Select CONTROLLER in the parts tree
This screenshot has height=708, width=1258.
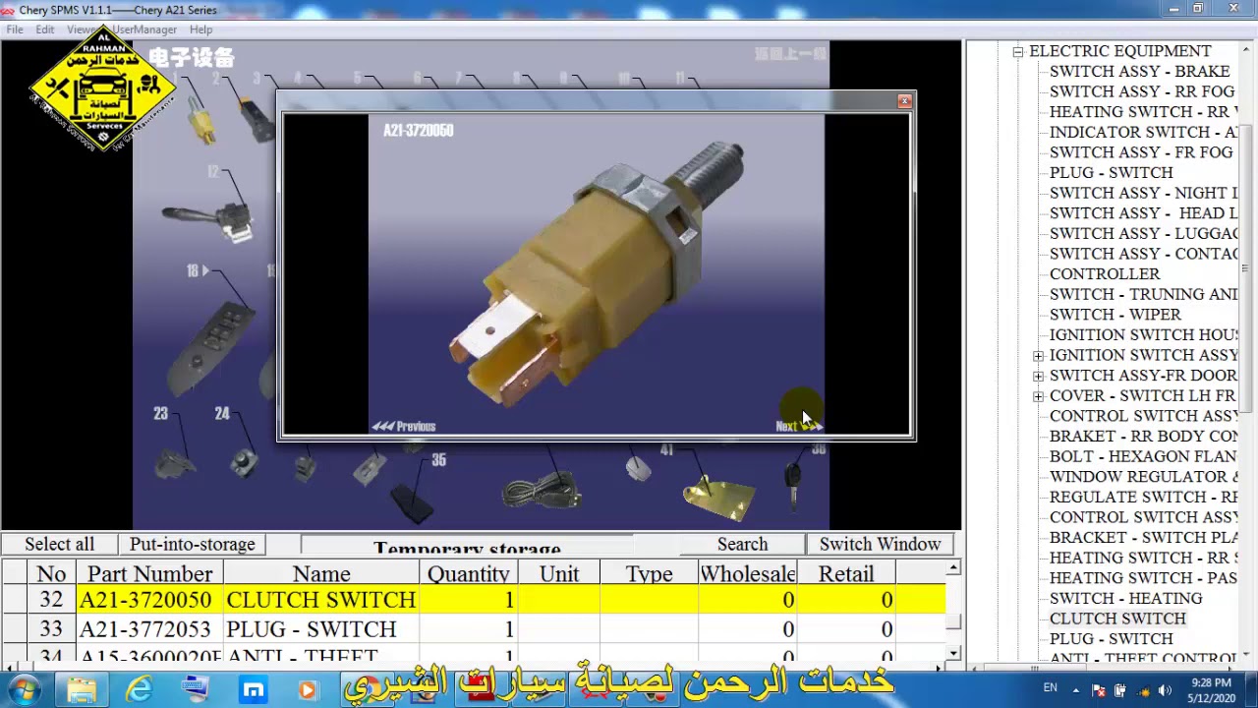pos(1105,274)
